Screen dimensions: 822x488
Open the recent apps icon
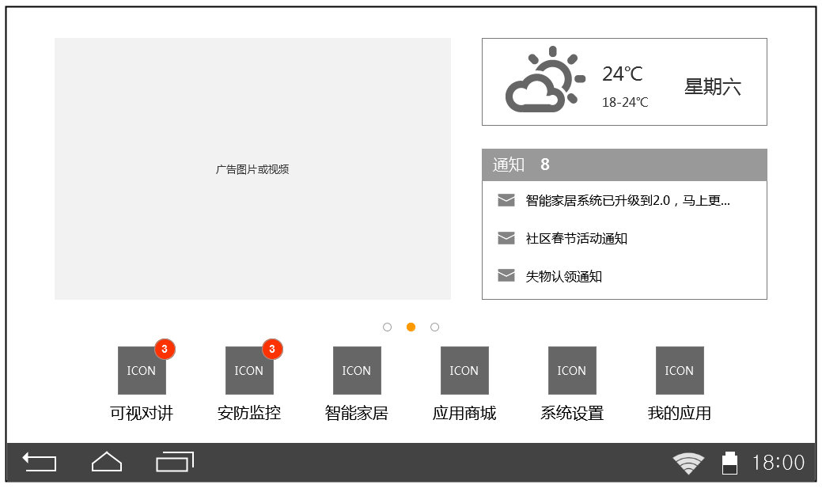(x=175, y=462)
